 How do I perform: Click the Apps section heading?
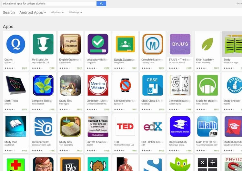pos(8,27)
